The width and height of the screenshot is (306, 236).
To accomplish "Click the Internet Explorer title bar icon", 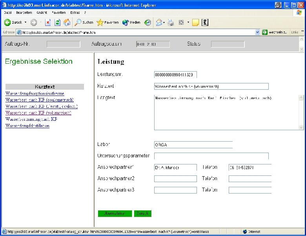I will click(x=4, y=5).
